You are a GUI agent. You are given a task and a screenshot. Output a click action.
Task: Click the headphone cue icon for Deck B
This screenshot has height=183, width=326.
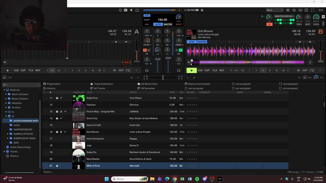179,70
